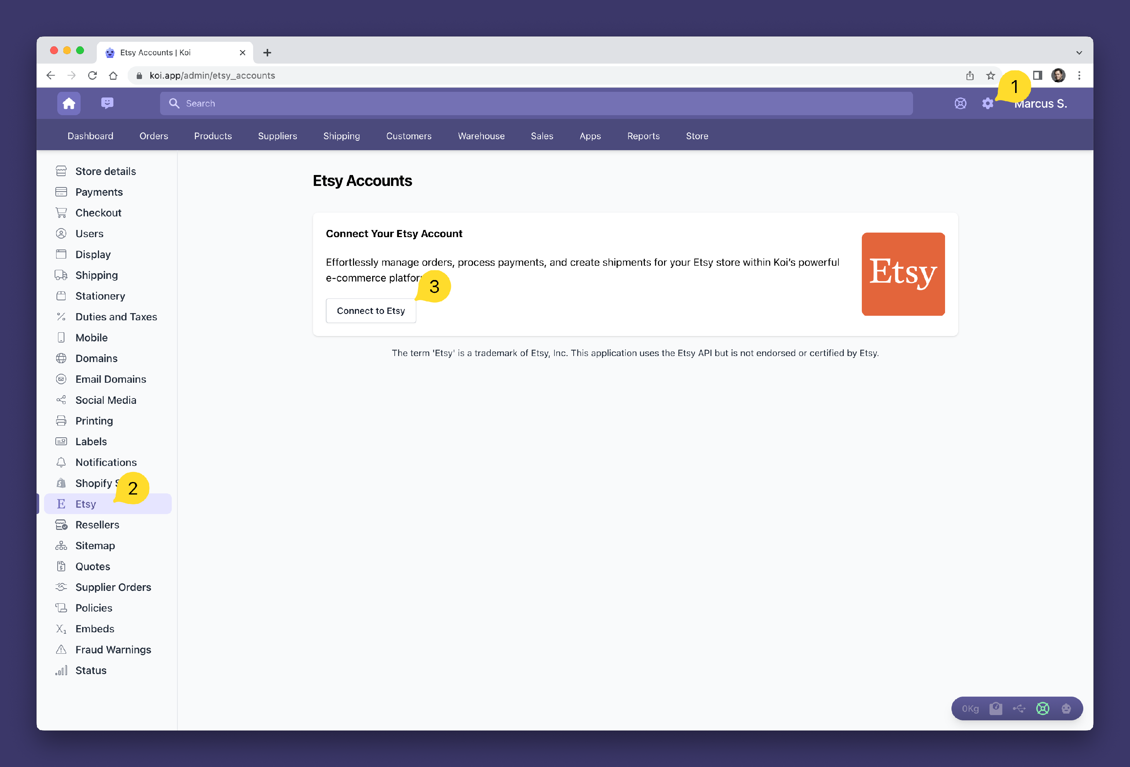Click the scale weight package icon
The image size is (1130, 767).
coord(995,708)
